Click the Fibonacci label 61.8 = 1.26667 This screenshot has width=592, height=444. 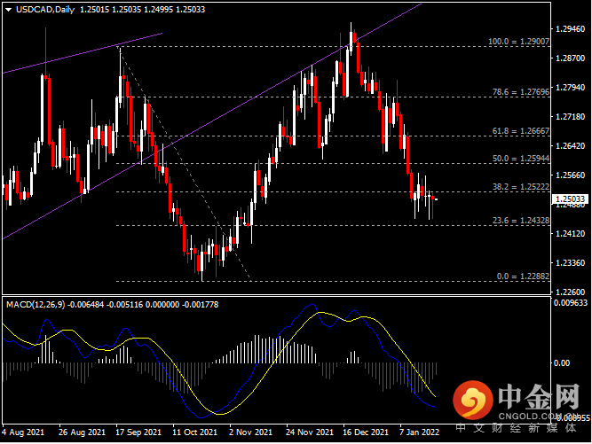click(521, 131)
